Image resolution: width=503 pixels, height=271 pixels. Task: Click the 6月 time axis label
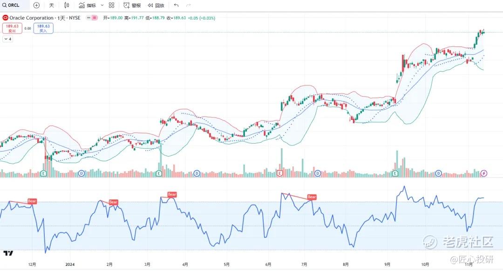pos(268,264)
